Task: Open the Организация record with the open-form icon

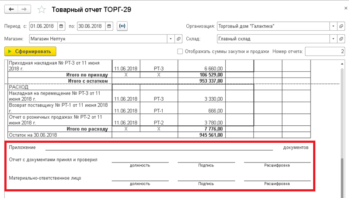Action: (x=341, y=26)
